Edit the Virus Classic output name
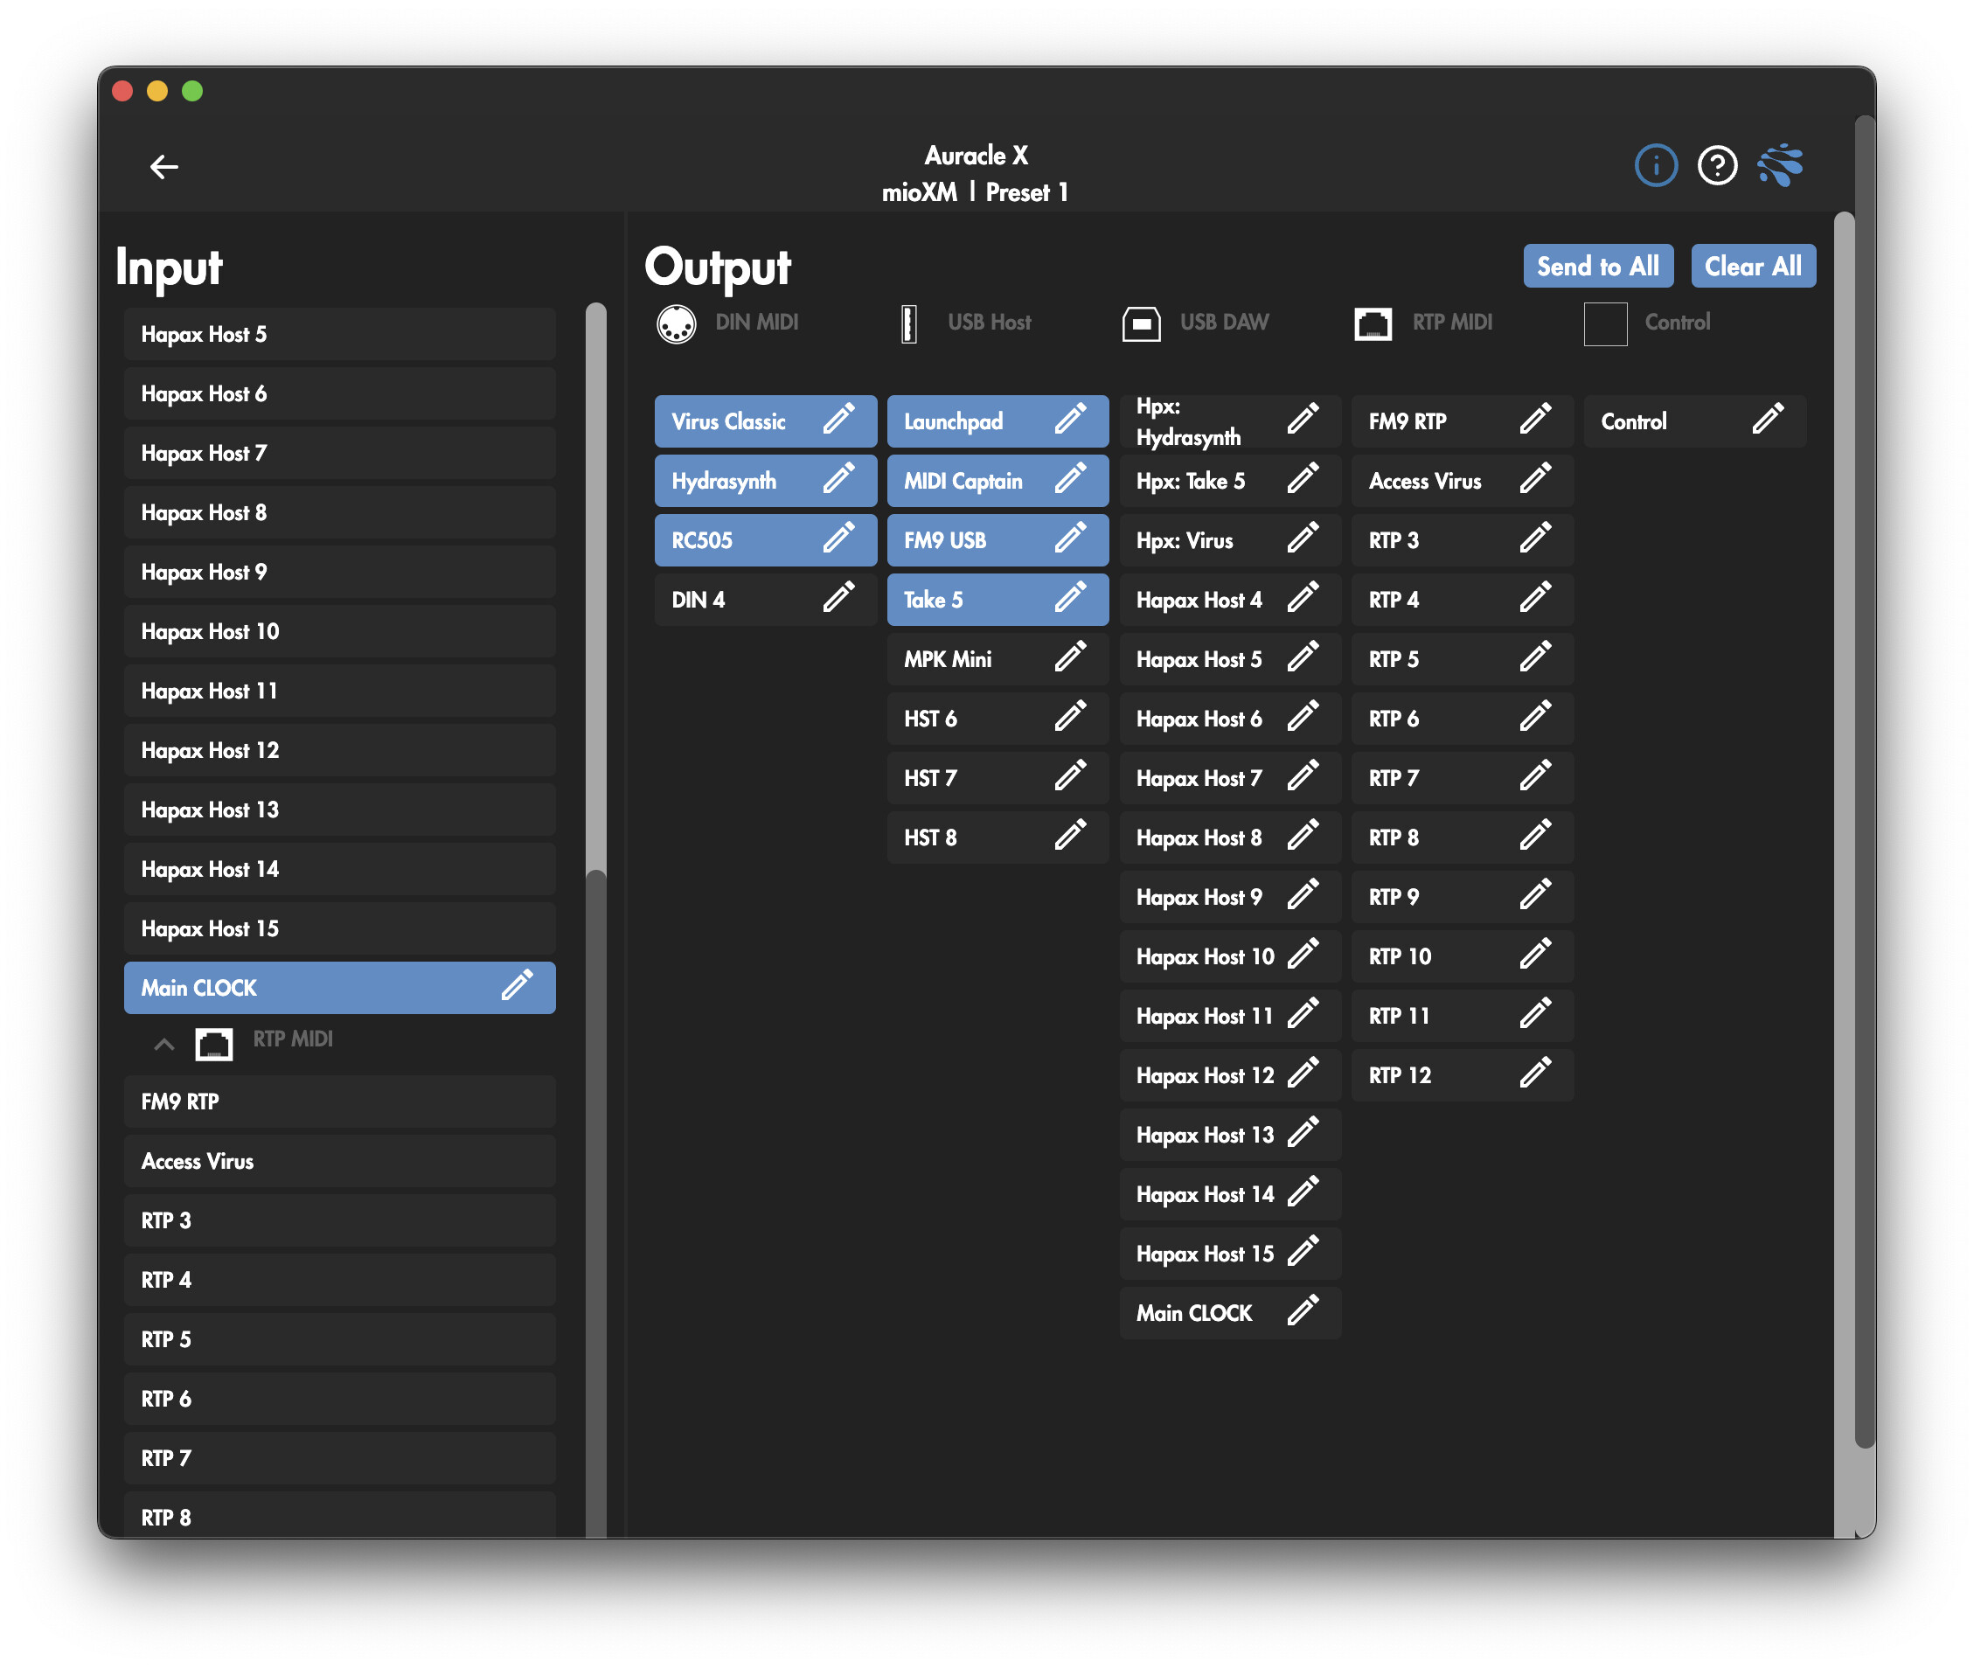Image resolution: width=1974 pixels, height=1668 pixels. (x=838, y=420)
